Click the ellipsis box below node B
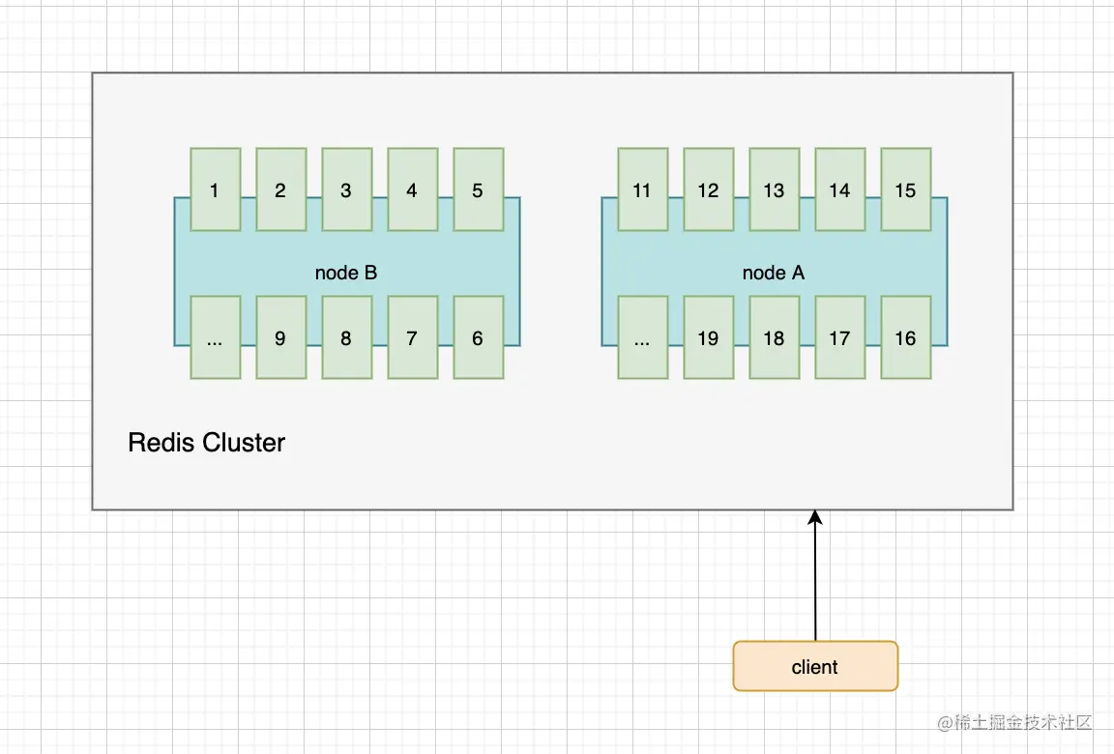 click(215, 338)
